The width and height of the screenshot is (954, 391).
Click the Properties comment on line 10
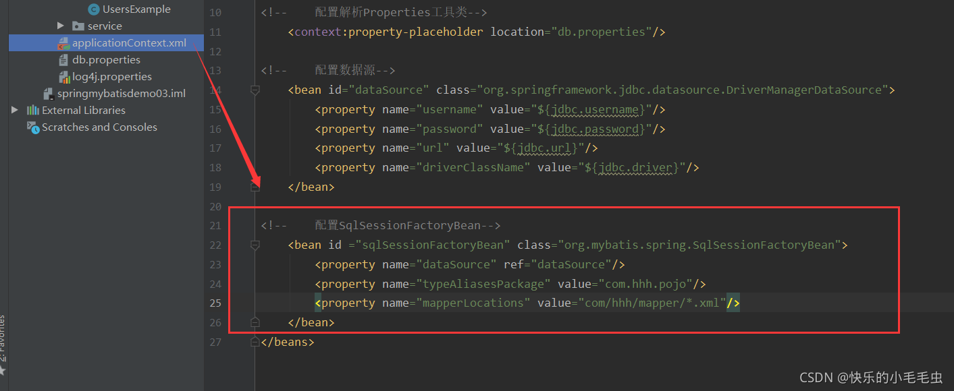(x=374, y=12)
